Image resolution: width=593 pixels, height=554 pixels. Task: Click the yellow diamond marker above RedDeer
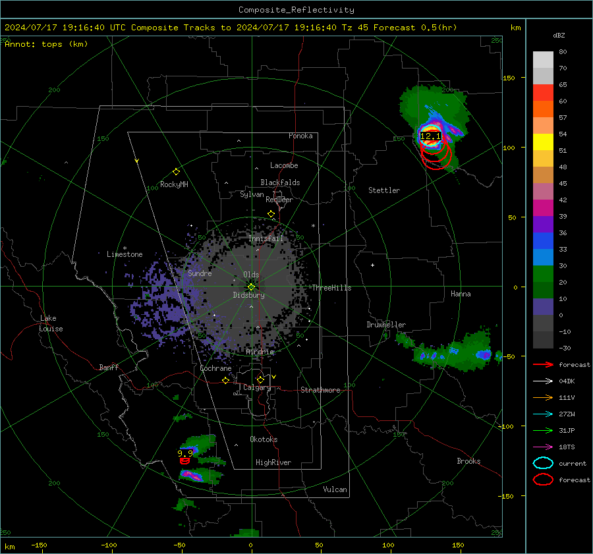[271, 214]
